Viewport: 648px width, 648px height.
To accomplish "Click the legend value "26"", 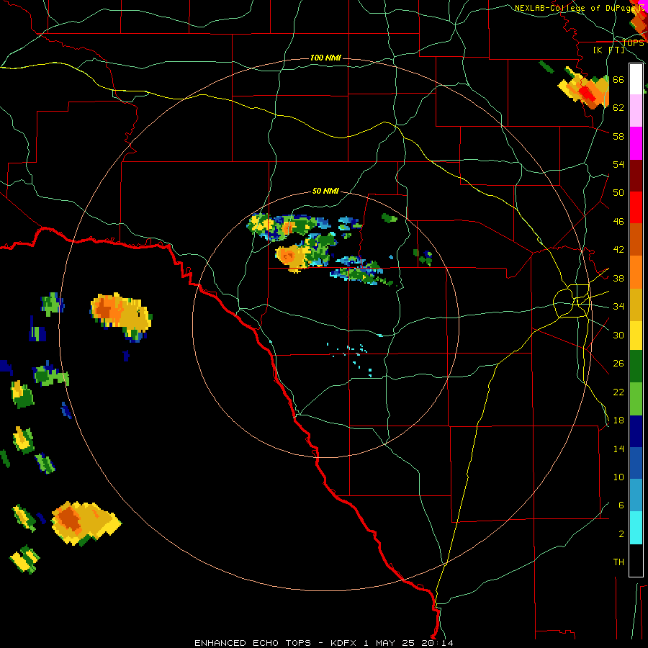I will click(618, 364).
